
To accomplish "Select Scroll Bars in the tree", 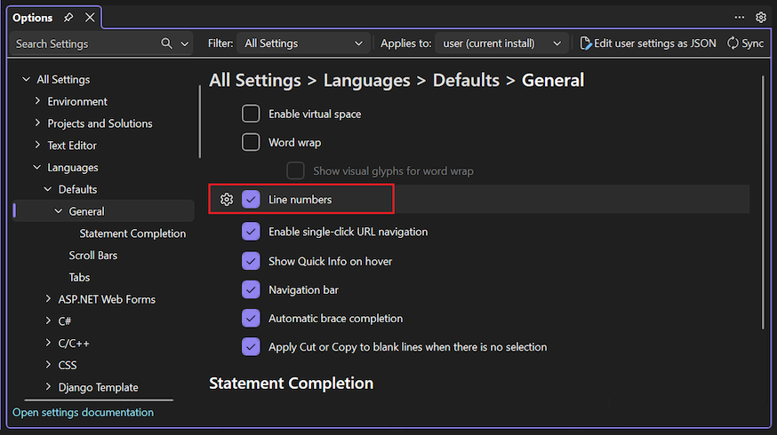I will (x=93, y=256).
